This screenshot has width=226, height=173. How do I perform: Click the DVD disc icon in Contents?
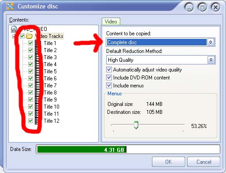(14, 29)
